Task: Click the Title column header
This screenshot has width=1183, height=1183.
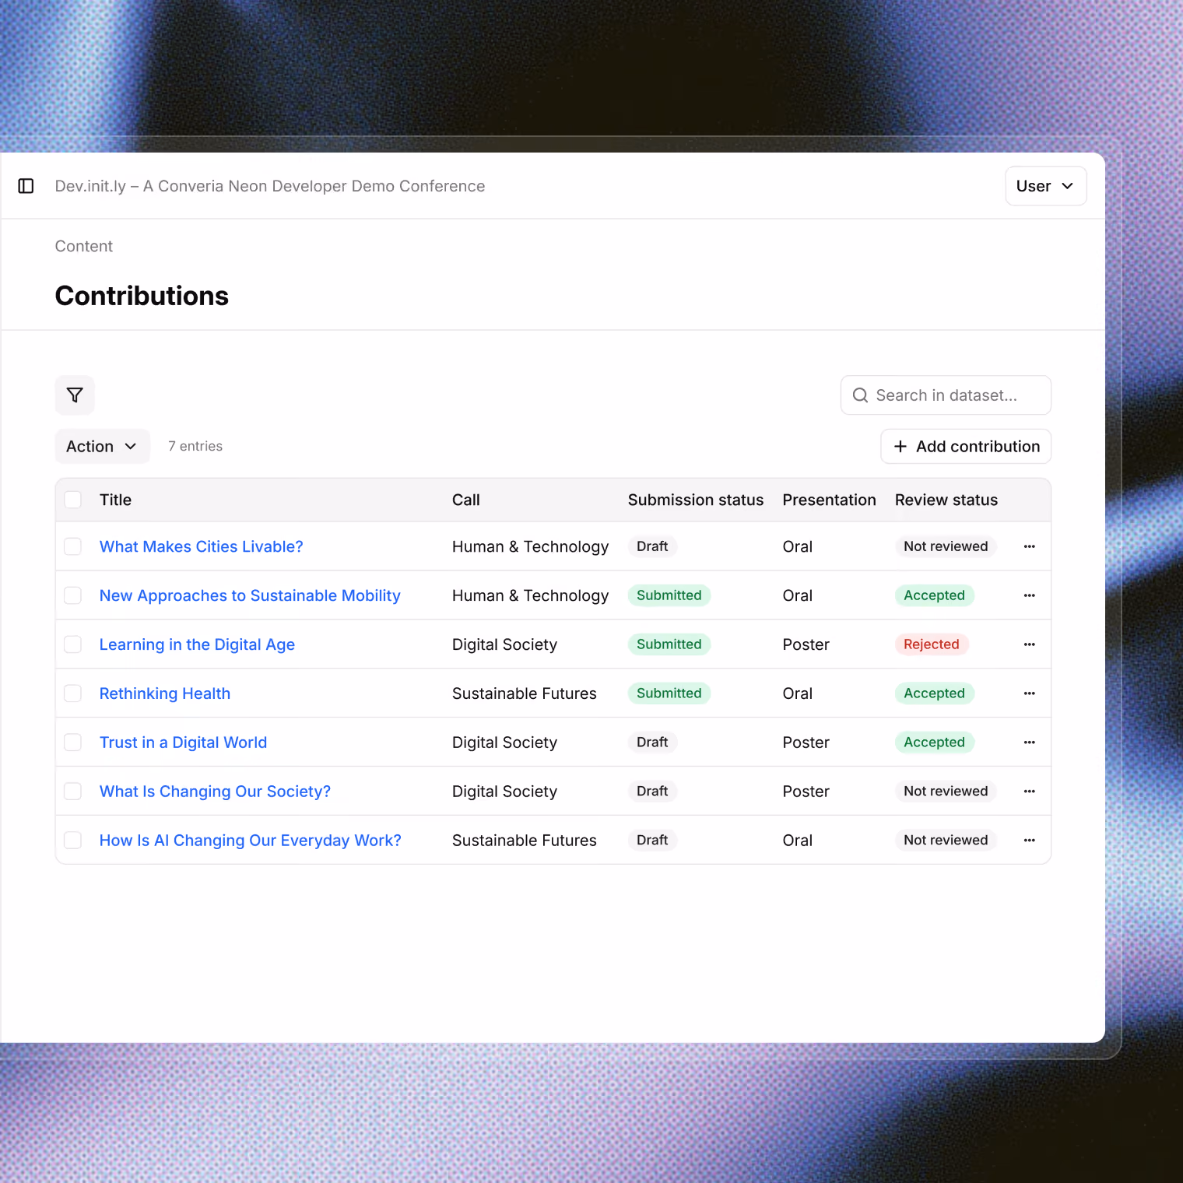Action: (x=115, y=500)
